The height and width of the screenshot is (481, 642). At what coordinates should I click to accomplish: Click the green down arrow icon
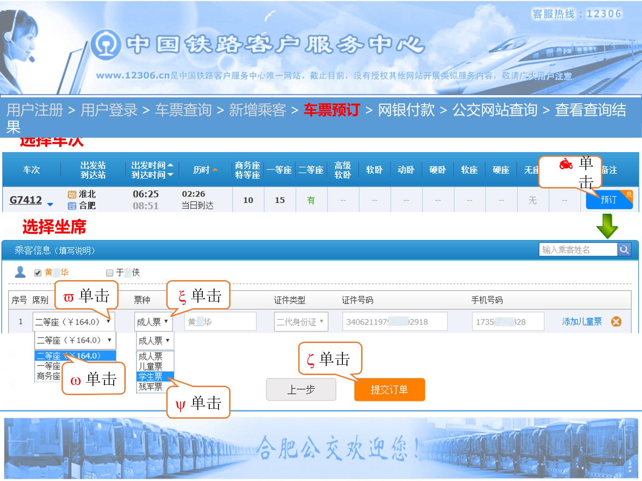[607, 226]
